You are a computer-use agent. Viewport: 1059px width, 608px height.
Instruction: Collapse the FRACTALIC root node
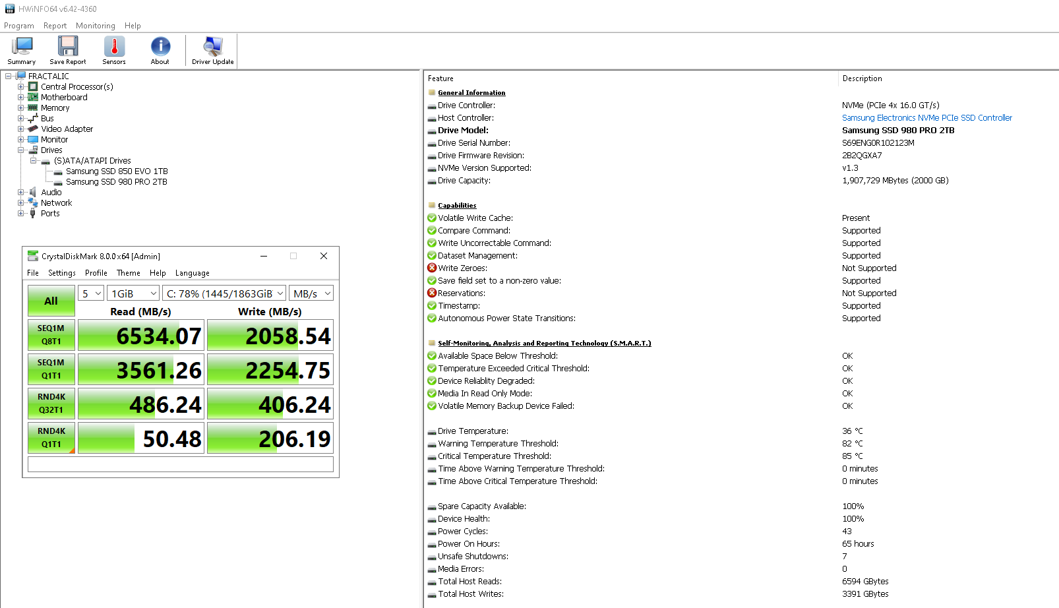[x=9, y=76]
